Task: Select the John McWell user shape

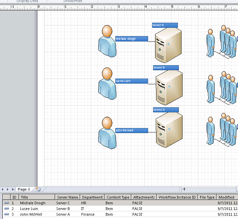Action: click(107, 133)
